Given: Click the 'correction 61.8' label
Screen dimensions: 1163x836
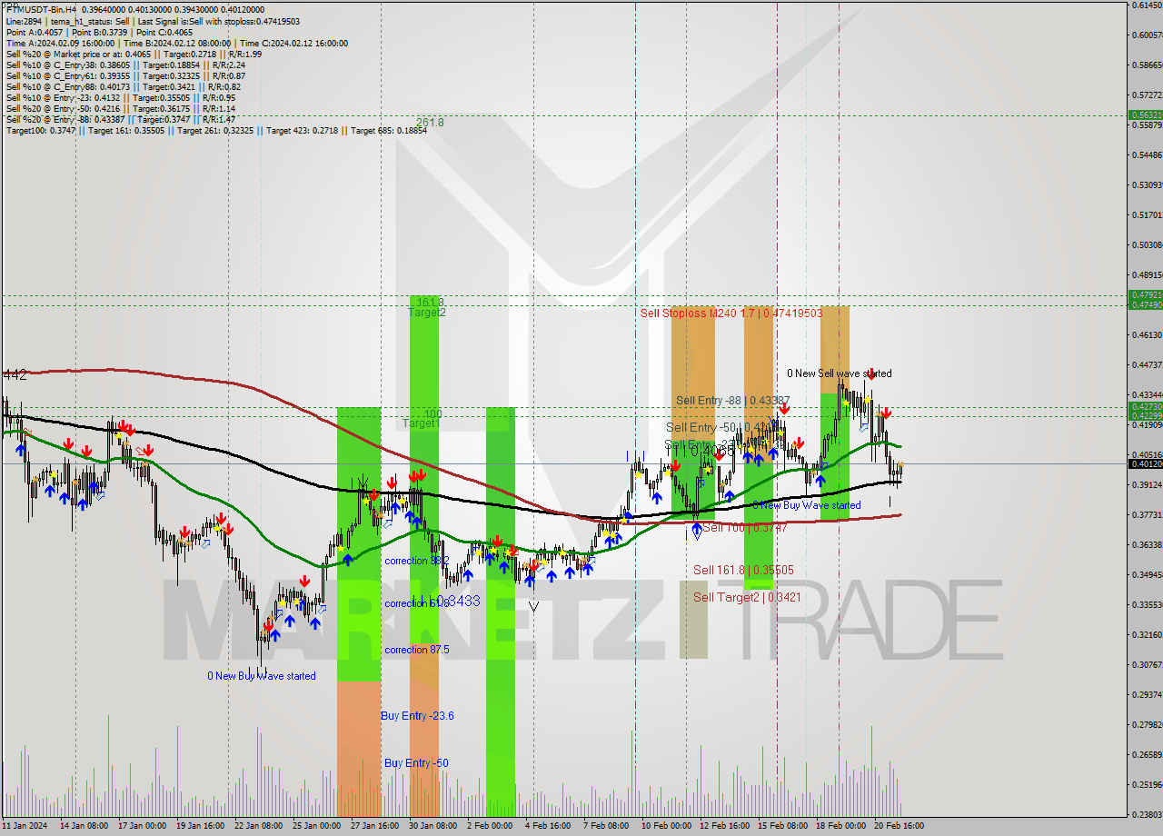Looking at the screenshot, I should [x=416, y=603].
